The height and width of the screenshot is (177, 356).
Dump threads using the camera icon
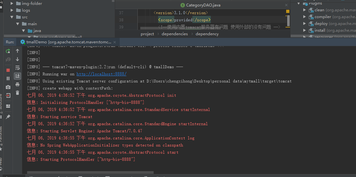click(8, 87)
